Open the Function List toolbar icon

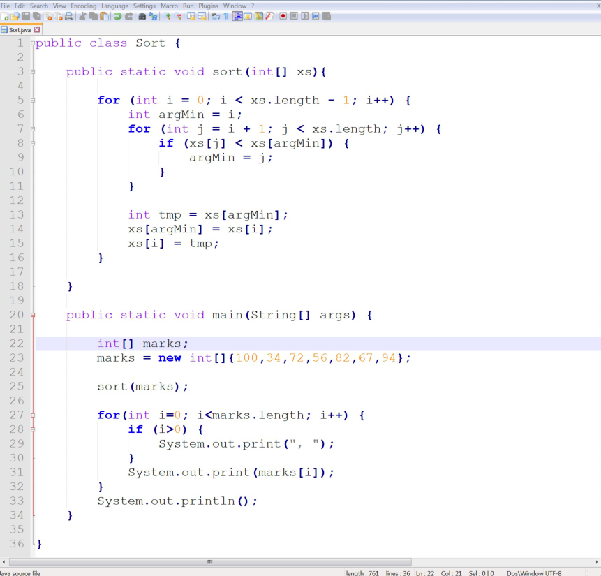tap(270, 16)
